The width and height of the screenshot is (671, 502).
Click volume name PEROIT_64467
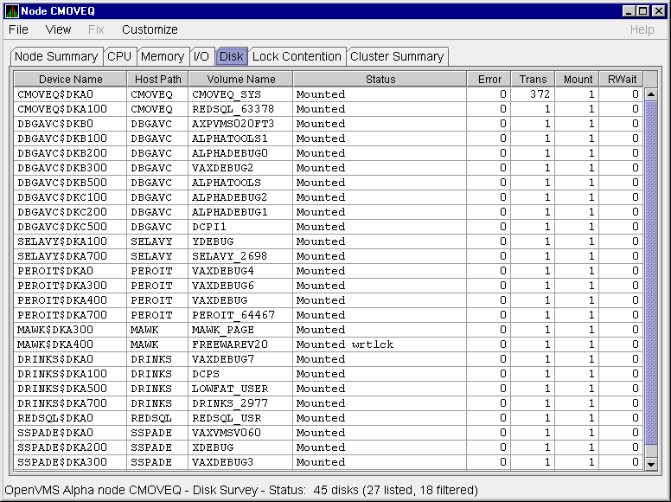(233, 315)
